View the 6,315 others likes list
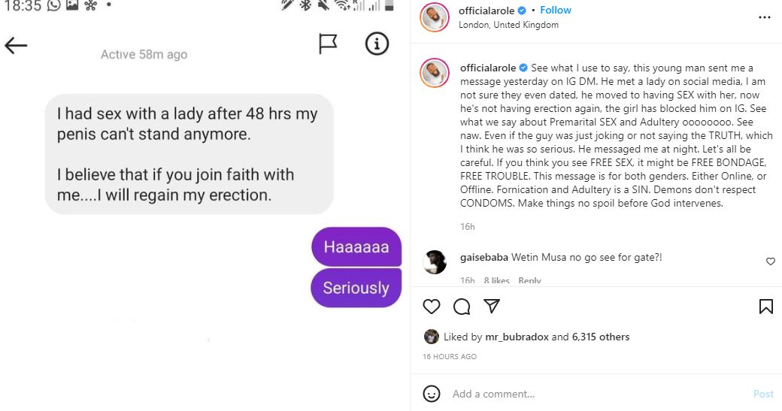 pyautogui.click(x=601, y=337)
